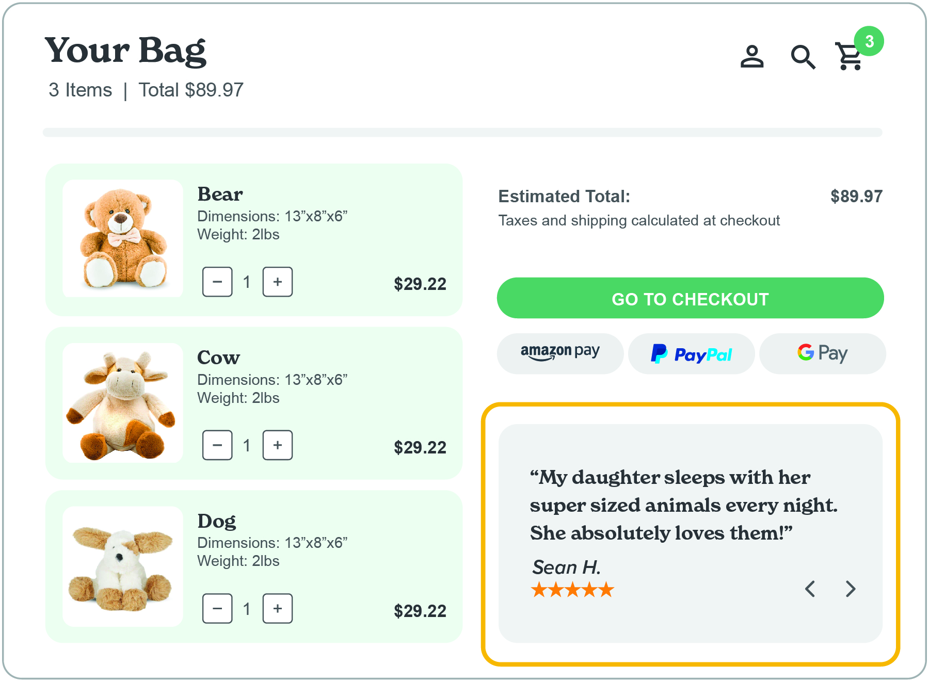Click the green cart count badge
Screen dimensions: 929x682
point(870,41)
